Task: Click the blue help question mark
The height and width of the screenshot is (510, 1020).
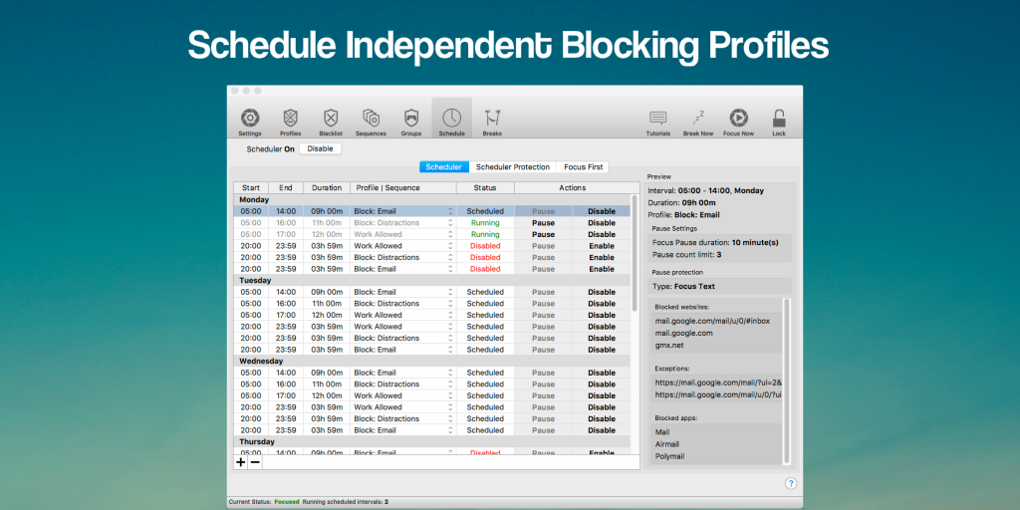Action: click(x=790, y=483)
